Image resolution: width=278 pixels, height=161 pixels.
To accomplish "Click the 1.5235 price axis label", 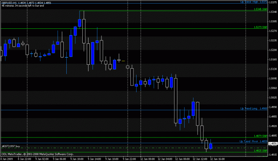I will (273, 40).
